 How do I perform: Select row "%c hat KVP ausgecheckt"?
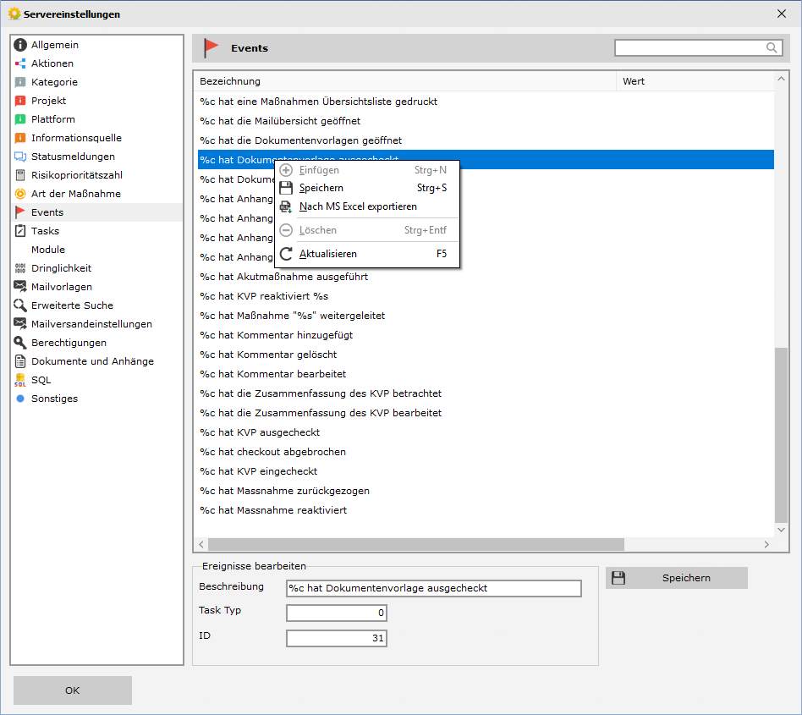tap(486, 432)
